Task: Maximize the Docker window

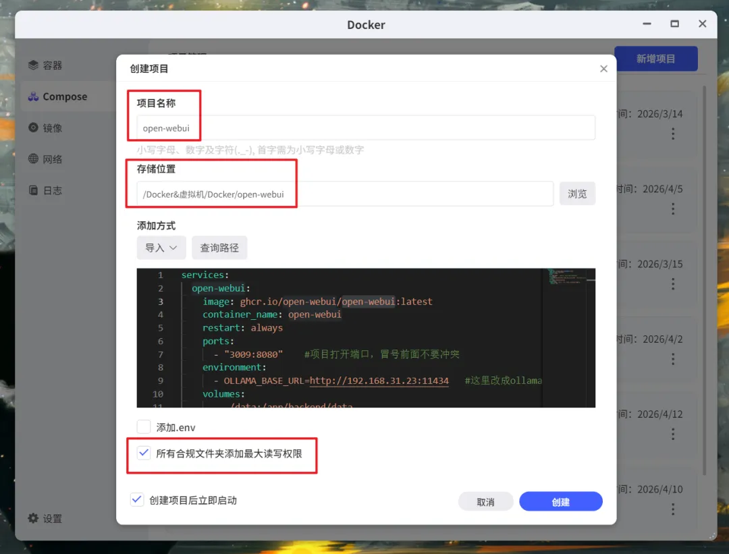Action: pos(674,24)
